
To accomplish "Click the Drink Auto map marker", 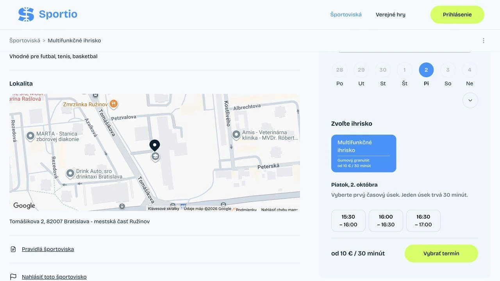I will click(x=70, y=174).
